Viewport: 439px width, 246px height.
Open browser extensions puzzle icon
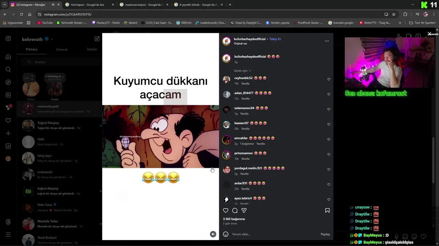click(x=405, y=14)
